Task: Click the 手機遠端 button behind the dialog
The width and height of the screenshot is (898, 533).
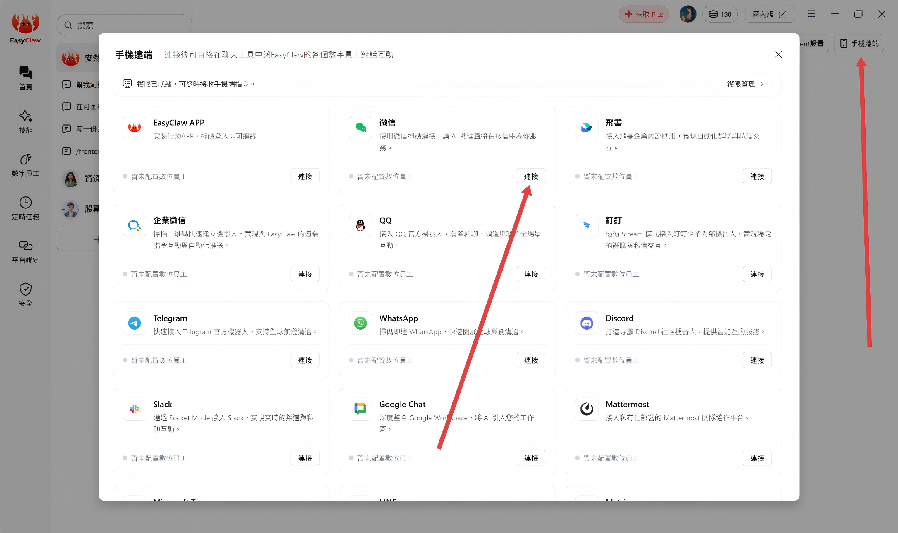Action: [859, 43]
